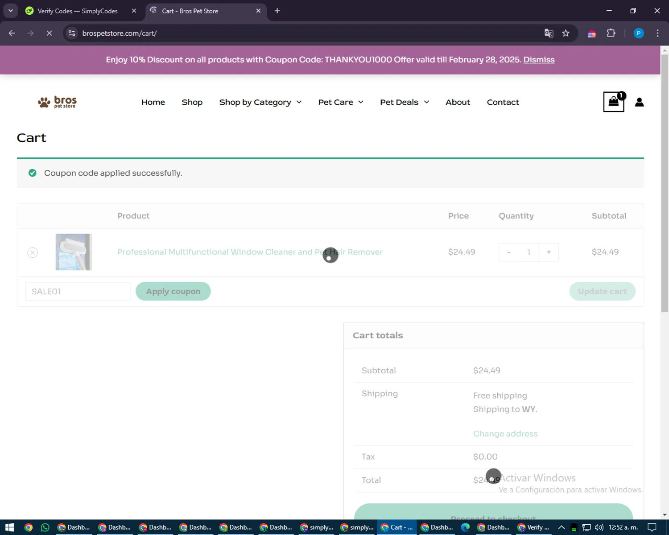Screen dimensions: 669x535
Task: Click the quantity number field
Action: click(x=529, y=252)
